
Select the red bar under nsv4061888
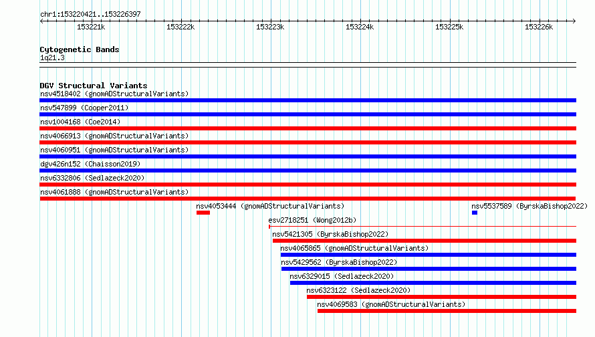(308, 199)
